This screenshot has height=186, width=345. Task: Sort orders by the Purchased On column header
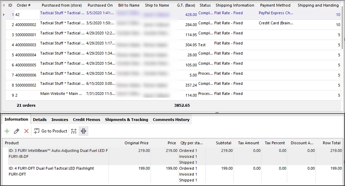coord(100,5)
